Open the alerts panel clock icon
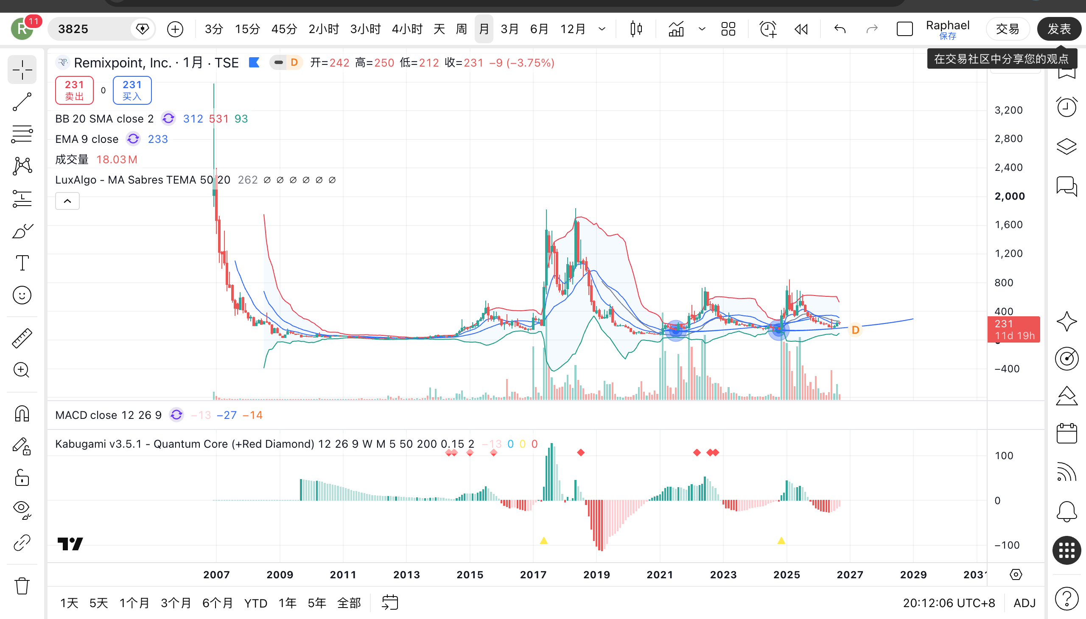 1066,107
